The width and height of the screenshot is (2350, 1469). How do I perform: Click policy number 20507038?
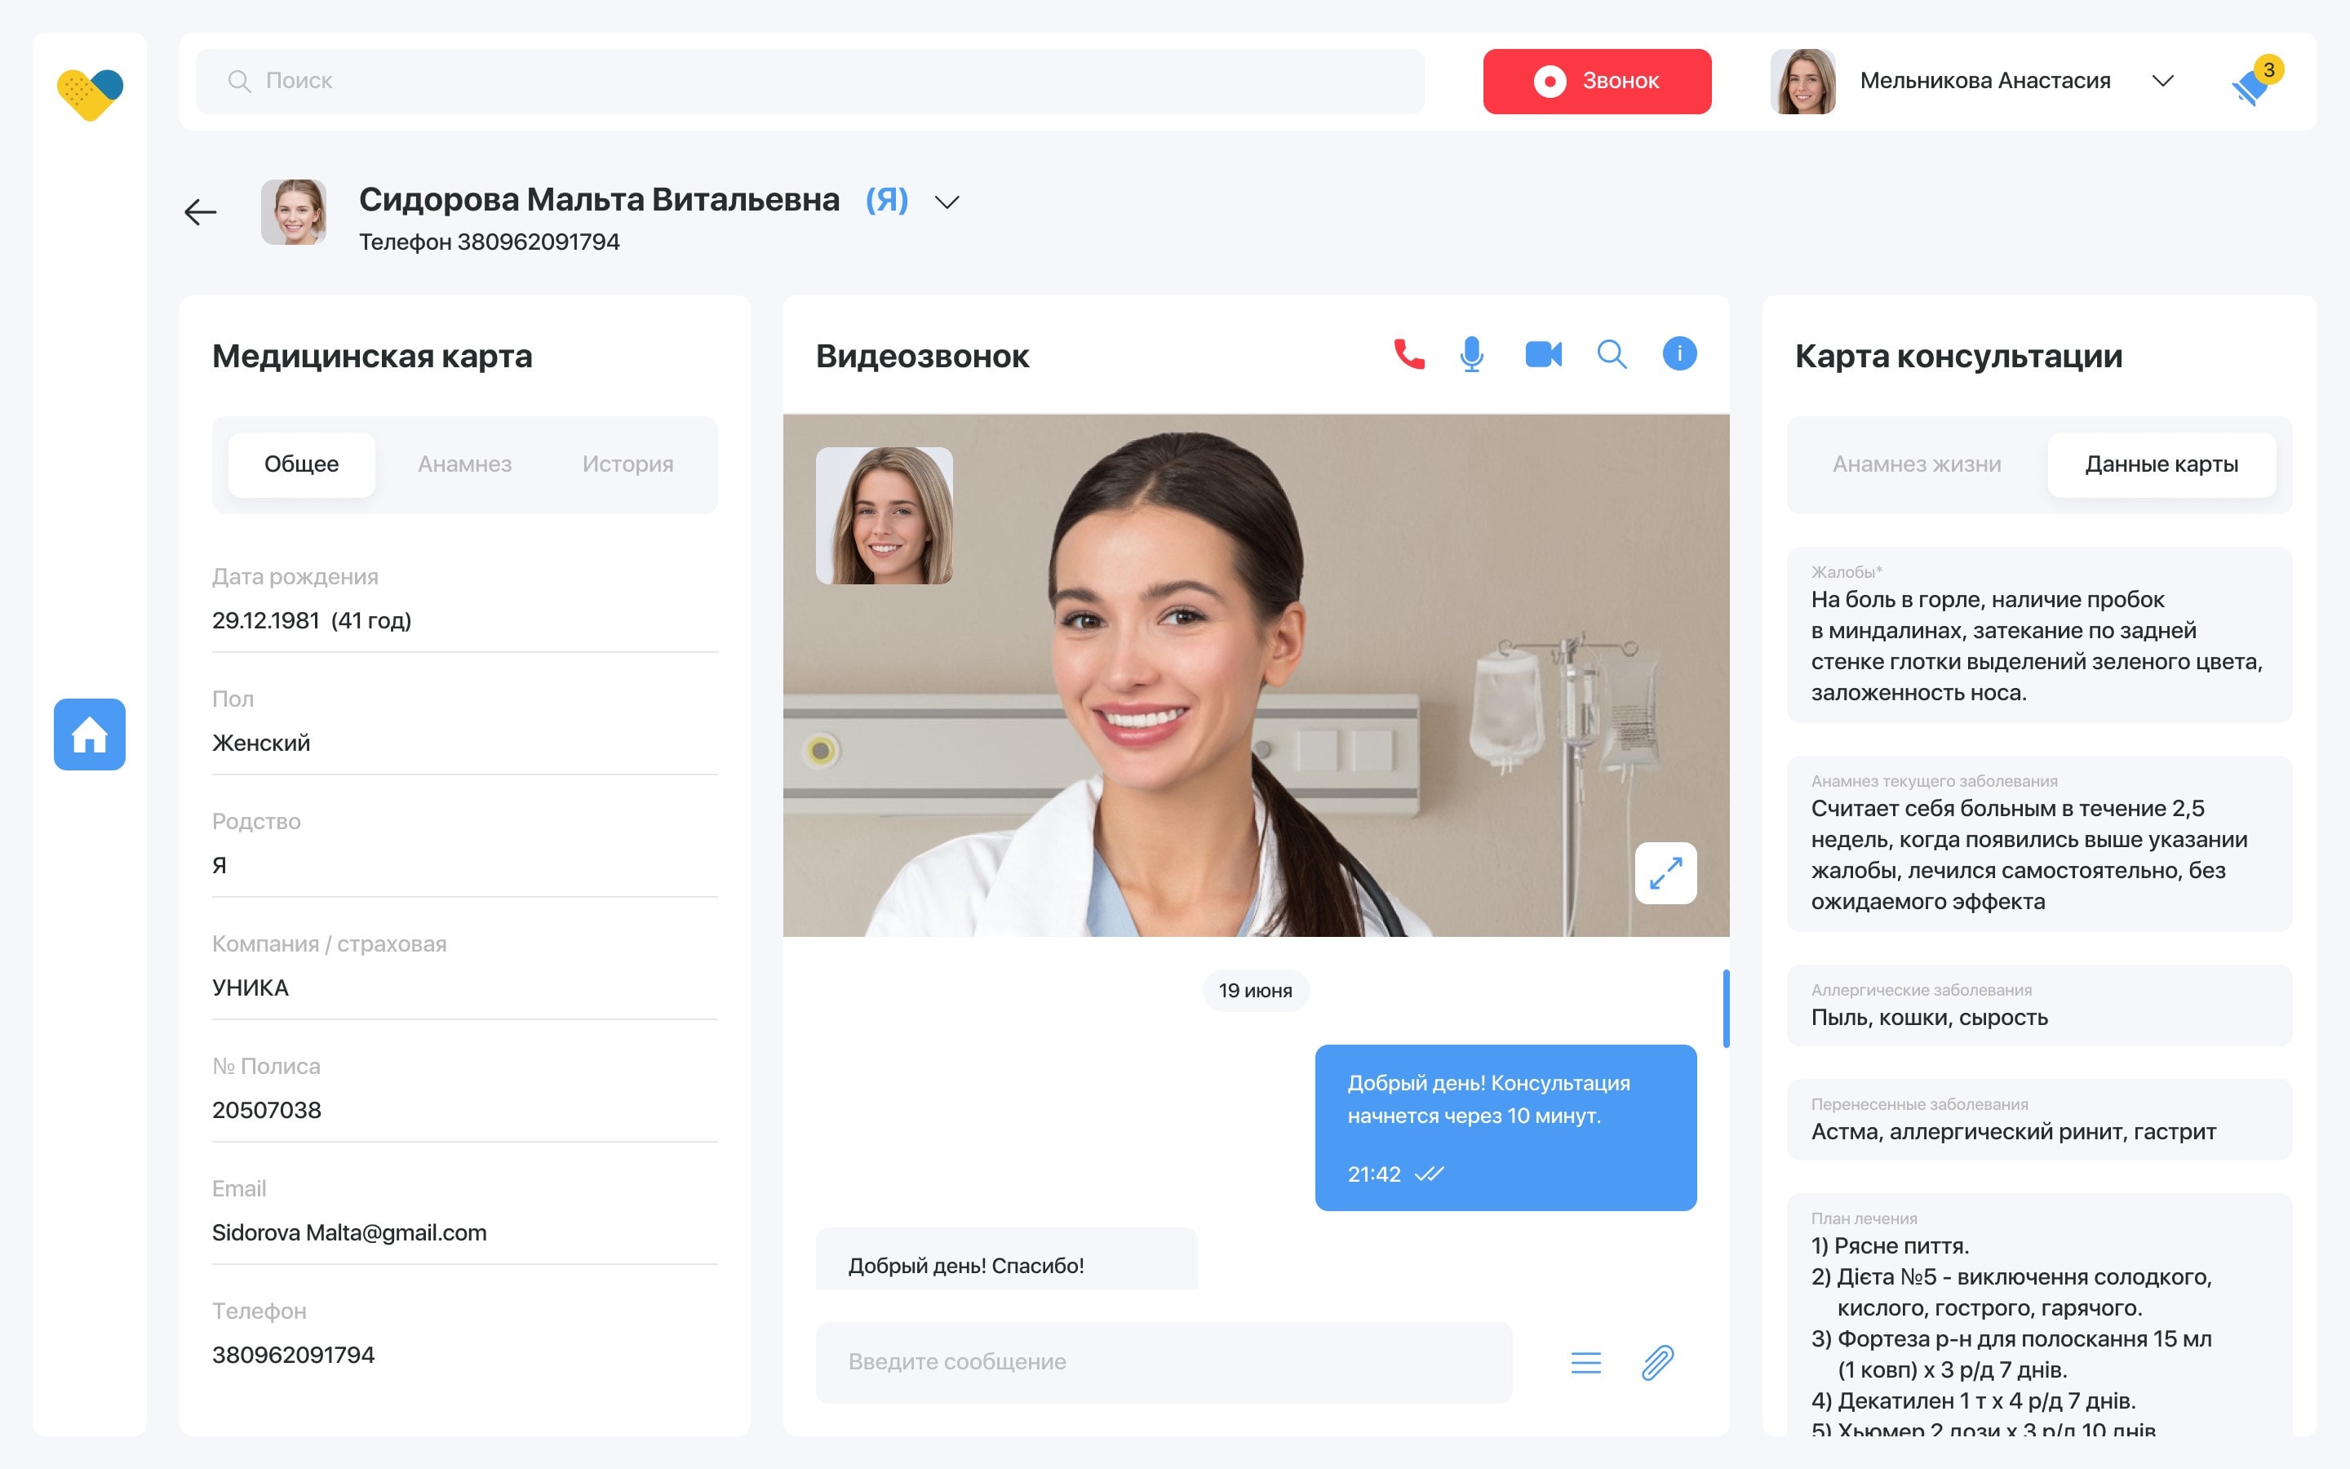pos(266,1111)
